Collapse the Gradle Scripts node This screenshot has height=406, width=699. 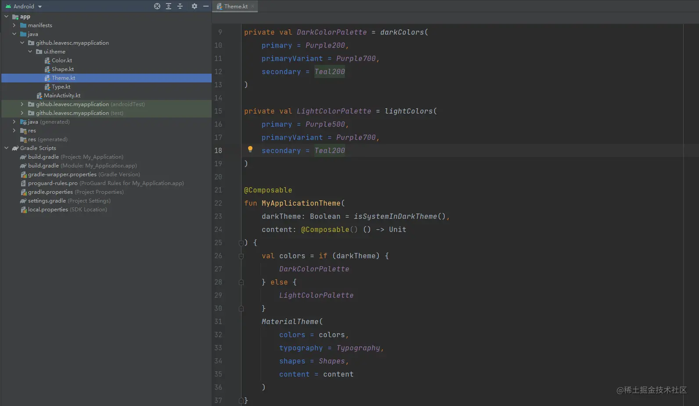tap(6, 148)
